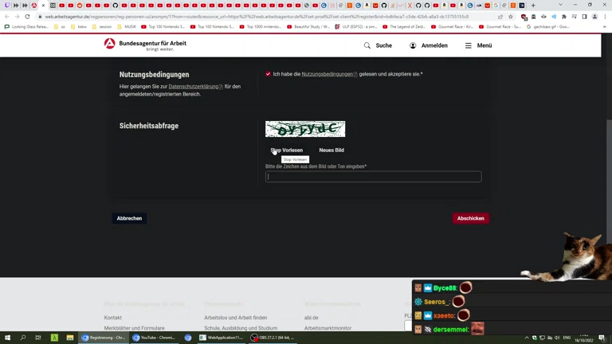This screenshot has height=344, width=612.
Task: Click Stop Vorlesen button
Action: tap(287, 150)
